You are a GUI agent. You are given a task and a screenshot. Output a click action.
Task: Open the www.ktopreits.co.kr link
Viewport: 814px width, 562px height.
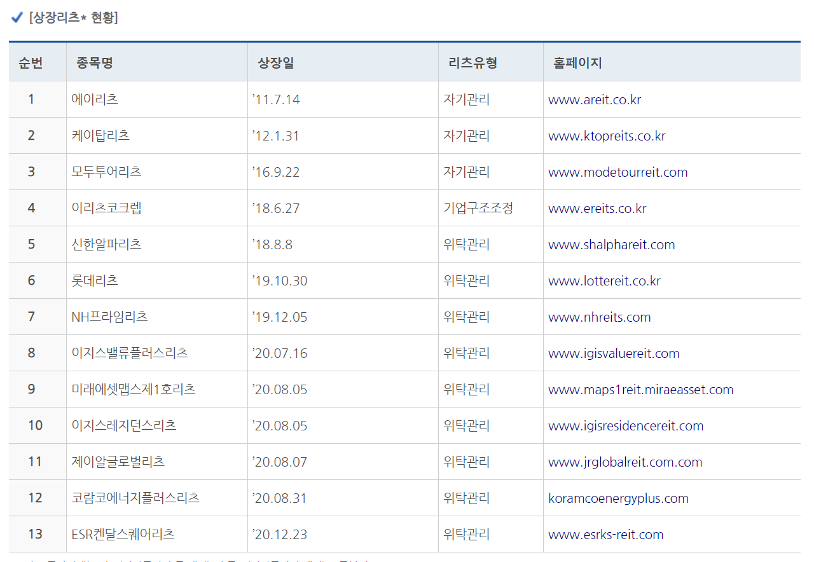pos(607,136)
